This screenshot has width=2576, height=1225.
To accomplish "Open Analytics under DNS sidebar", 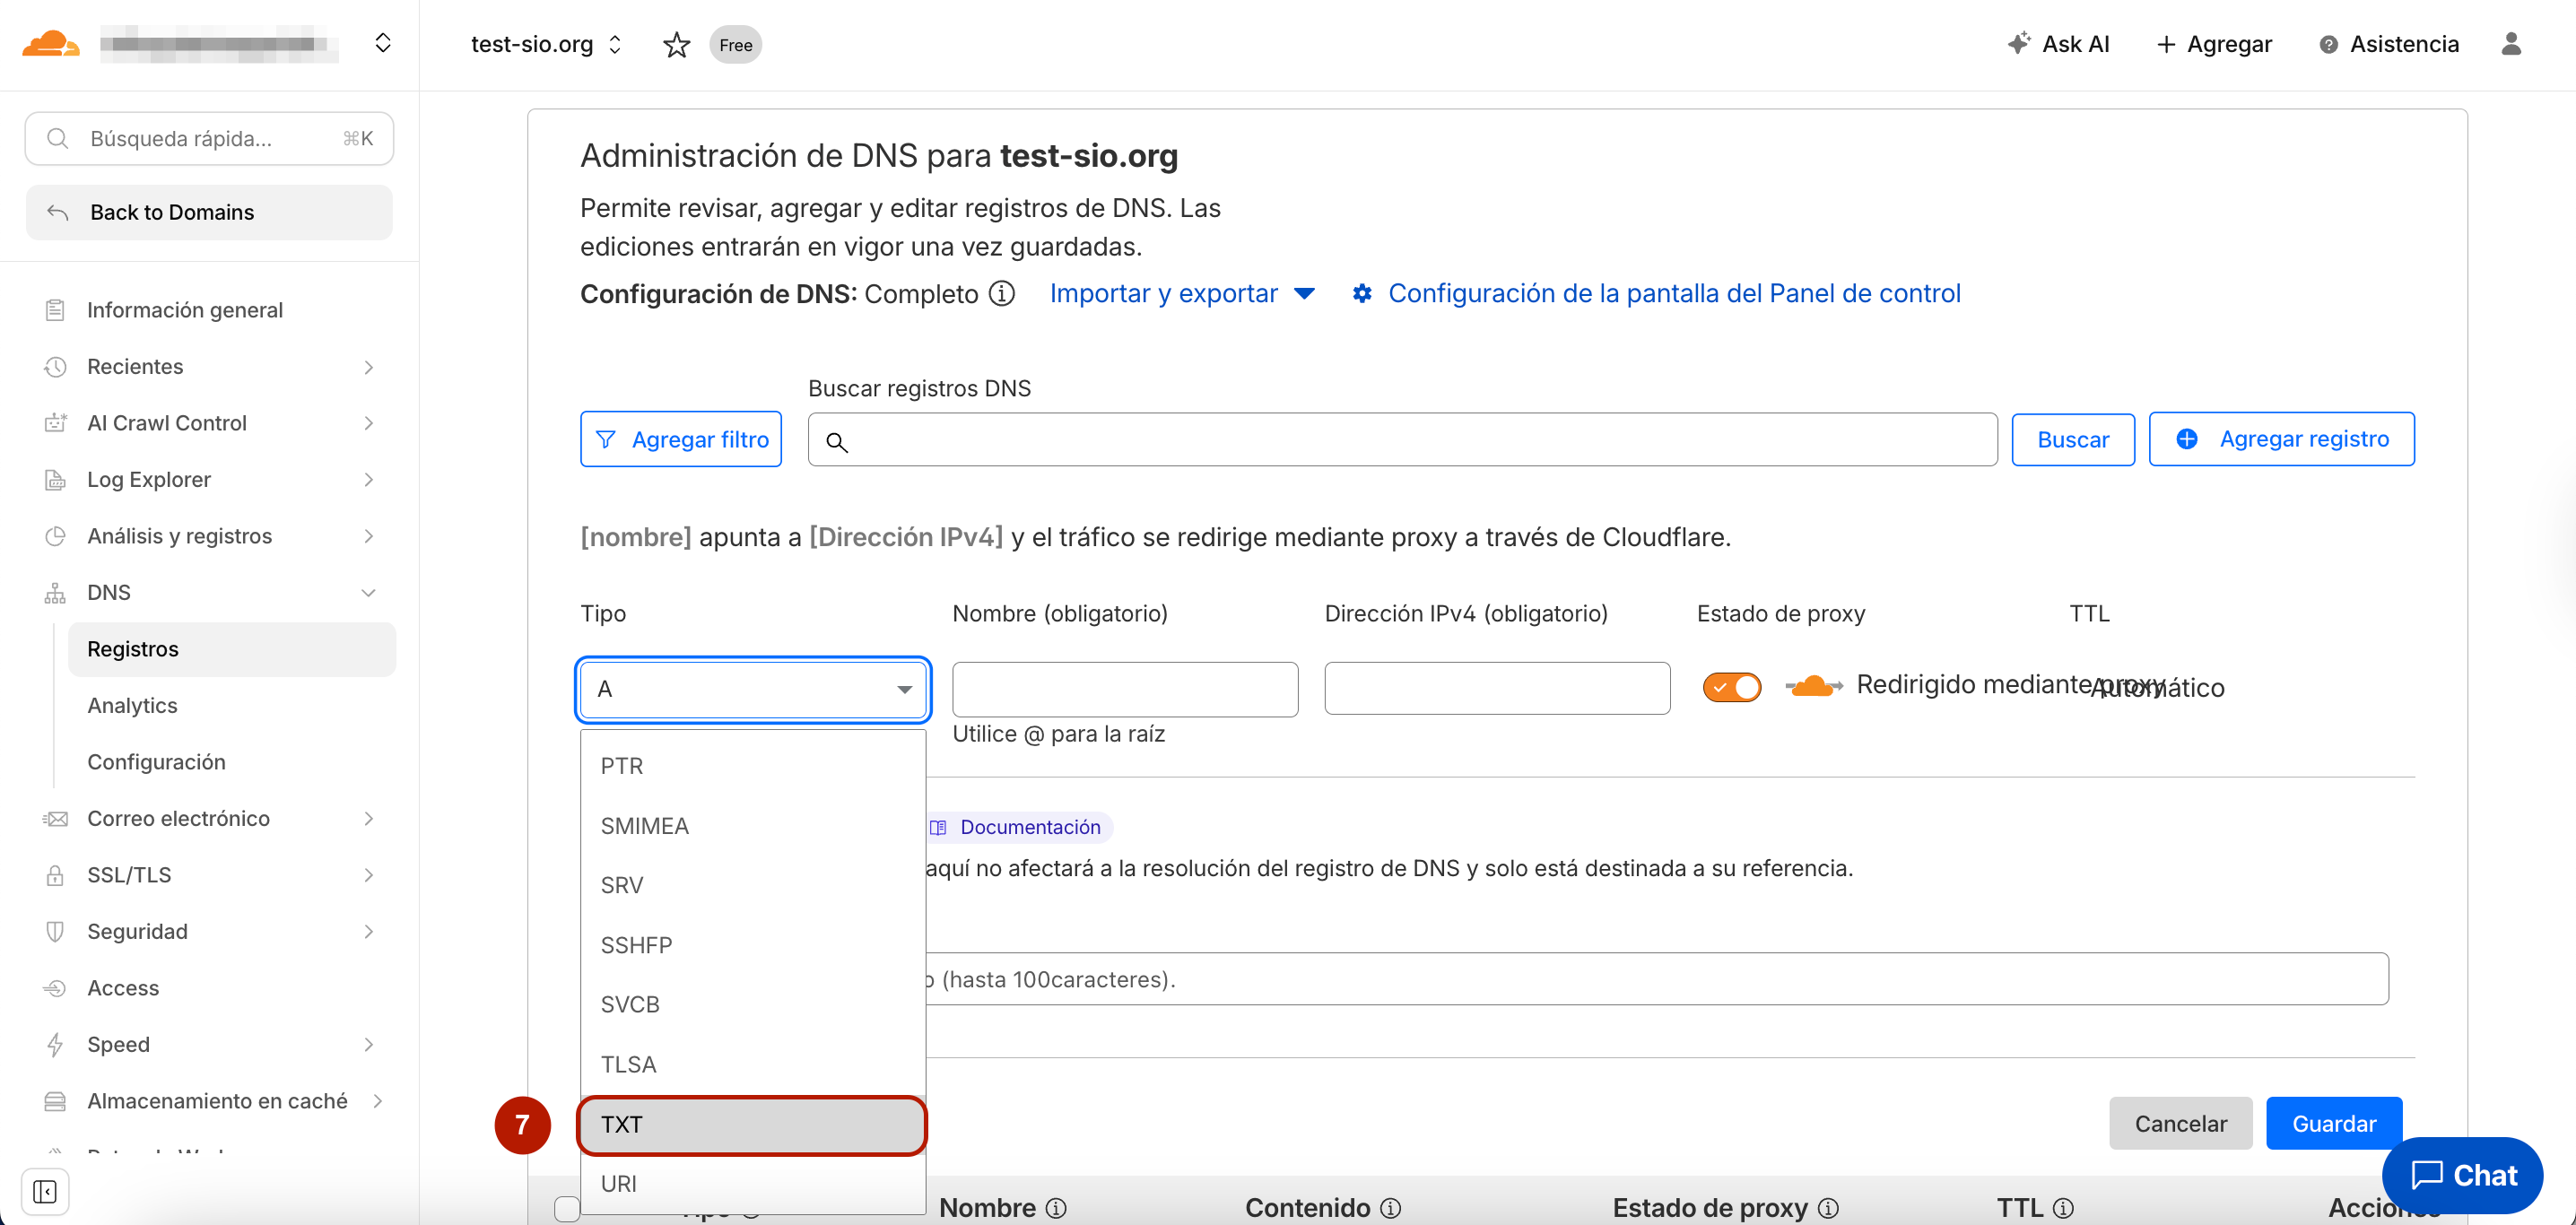I will click(132, 705).
